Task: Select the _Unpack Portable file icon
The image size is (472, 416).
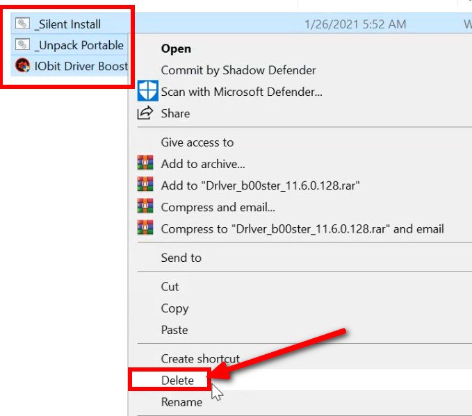Action: point(24,46)
